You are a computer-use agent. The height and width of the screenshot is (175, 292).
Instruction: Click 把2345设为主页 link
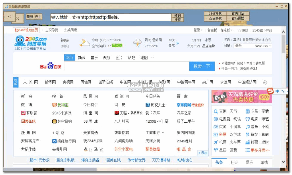click(x=26, y=30)
